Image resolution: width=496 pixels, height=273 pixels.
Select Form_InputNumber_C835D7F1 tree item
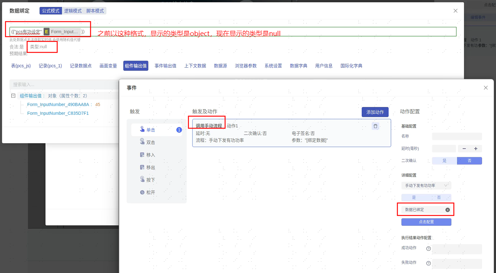[58, 113]
